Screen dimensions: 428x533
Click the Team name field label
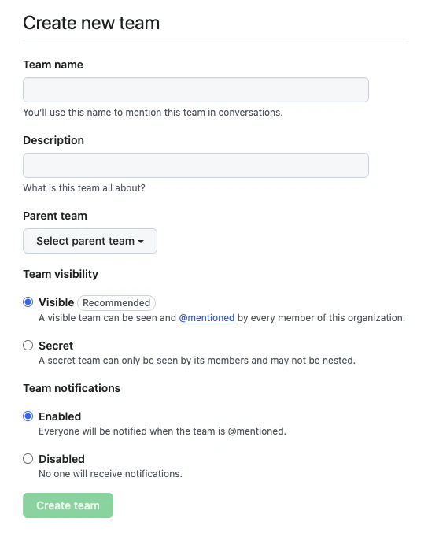pyautogui.click(x=53, y=65)
